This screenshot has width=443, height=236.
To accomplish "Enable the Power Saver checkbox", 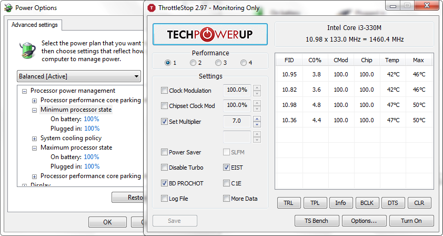I will coord(164,152).
